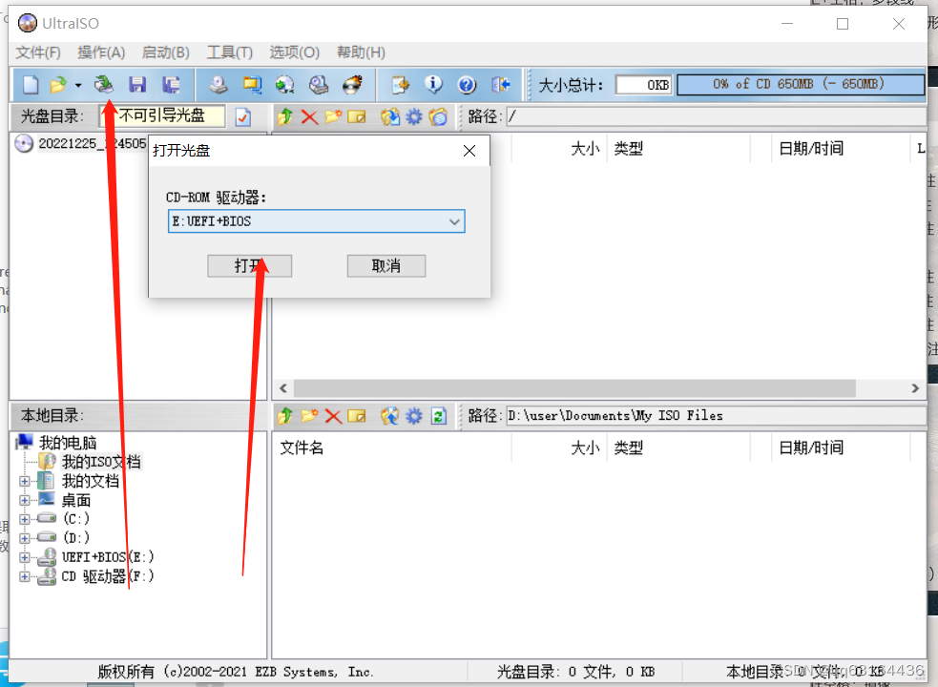Click the Make CD/DVD image icon
Screen dimensions: 938x687
point(219,84)
